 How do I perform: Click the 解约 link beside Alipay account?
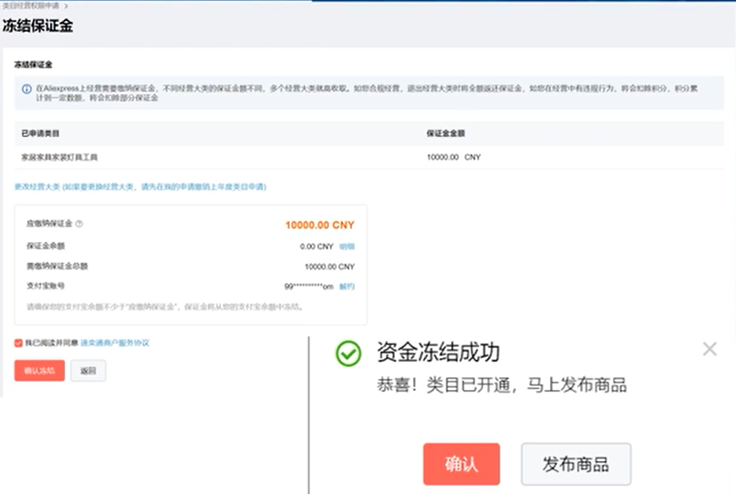[x=347, y=286]
